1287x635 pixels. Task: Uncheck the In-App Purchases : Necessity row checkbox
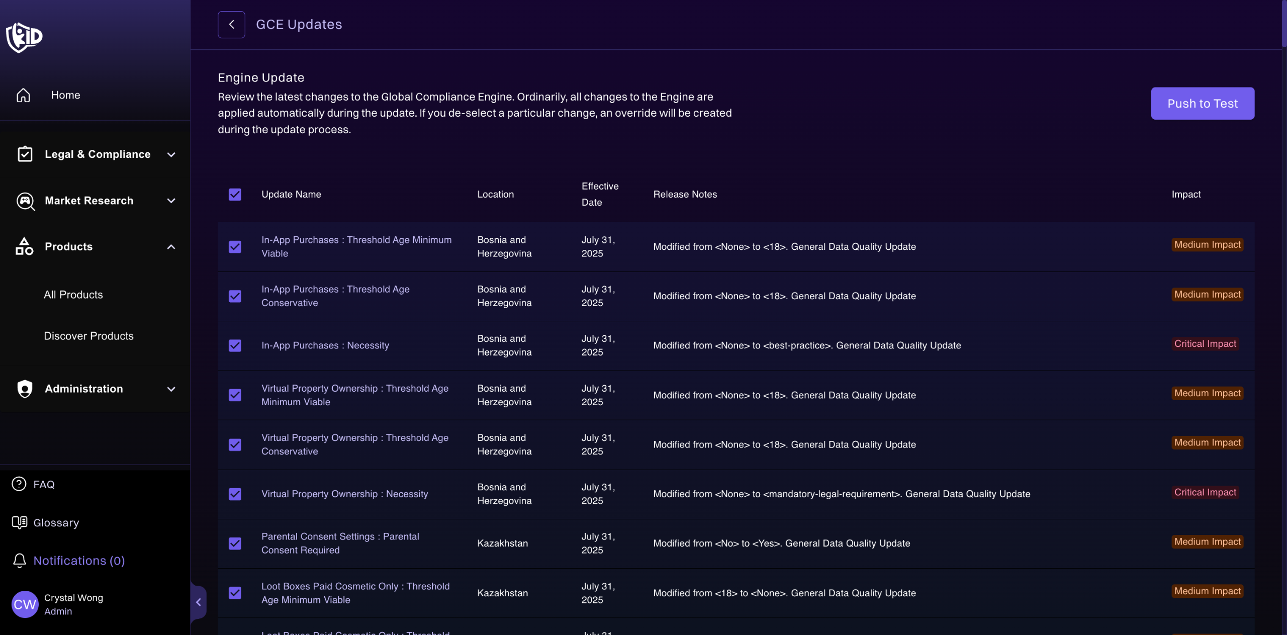[235, 345]
